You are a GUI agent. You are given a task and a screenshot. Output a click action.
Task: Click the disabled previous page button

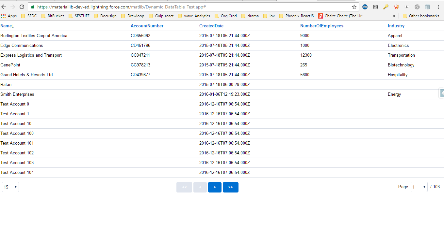200,187
